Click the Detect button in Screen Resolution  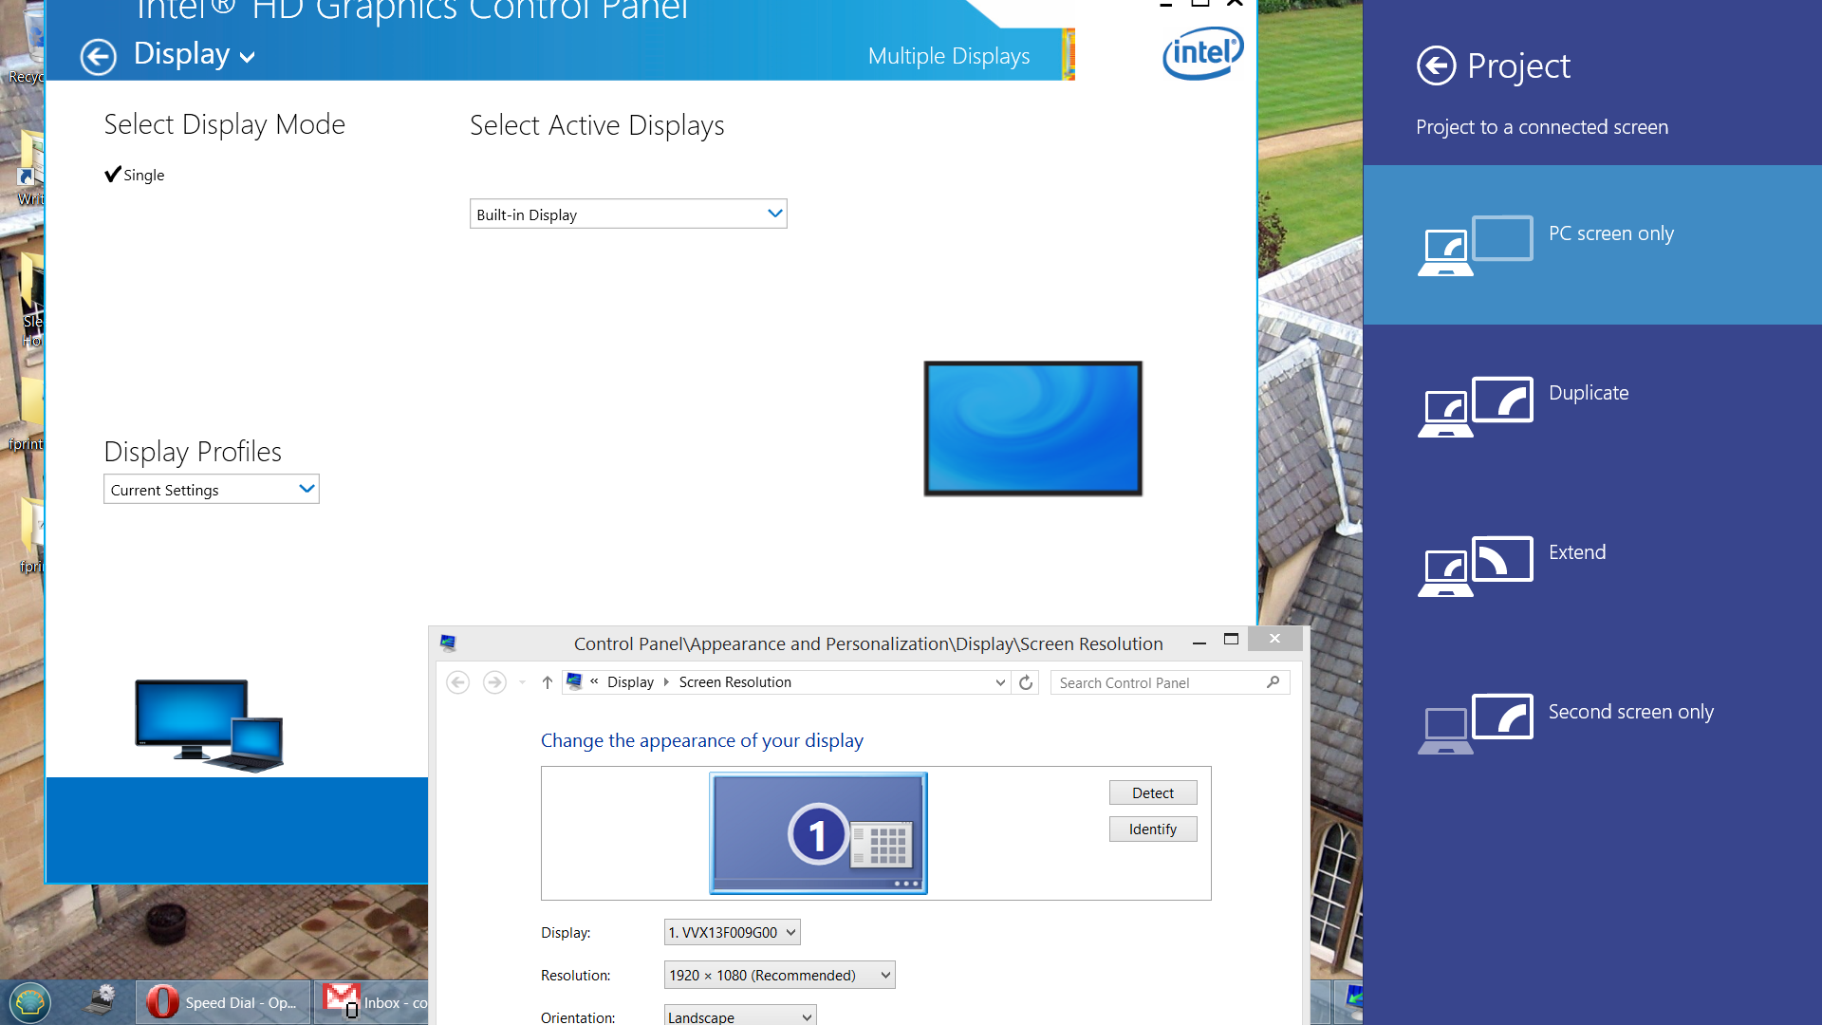(x=1151, y=792)
